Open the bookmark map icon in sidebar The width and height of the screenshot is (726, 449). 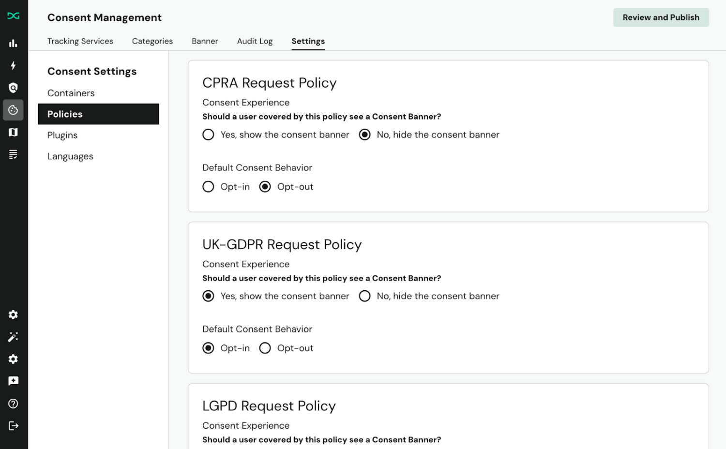click(13, 132)
